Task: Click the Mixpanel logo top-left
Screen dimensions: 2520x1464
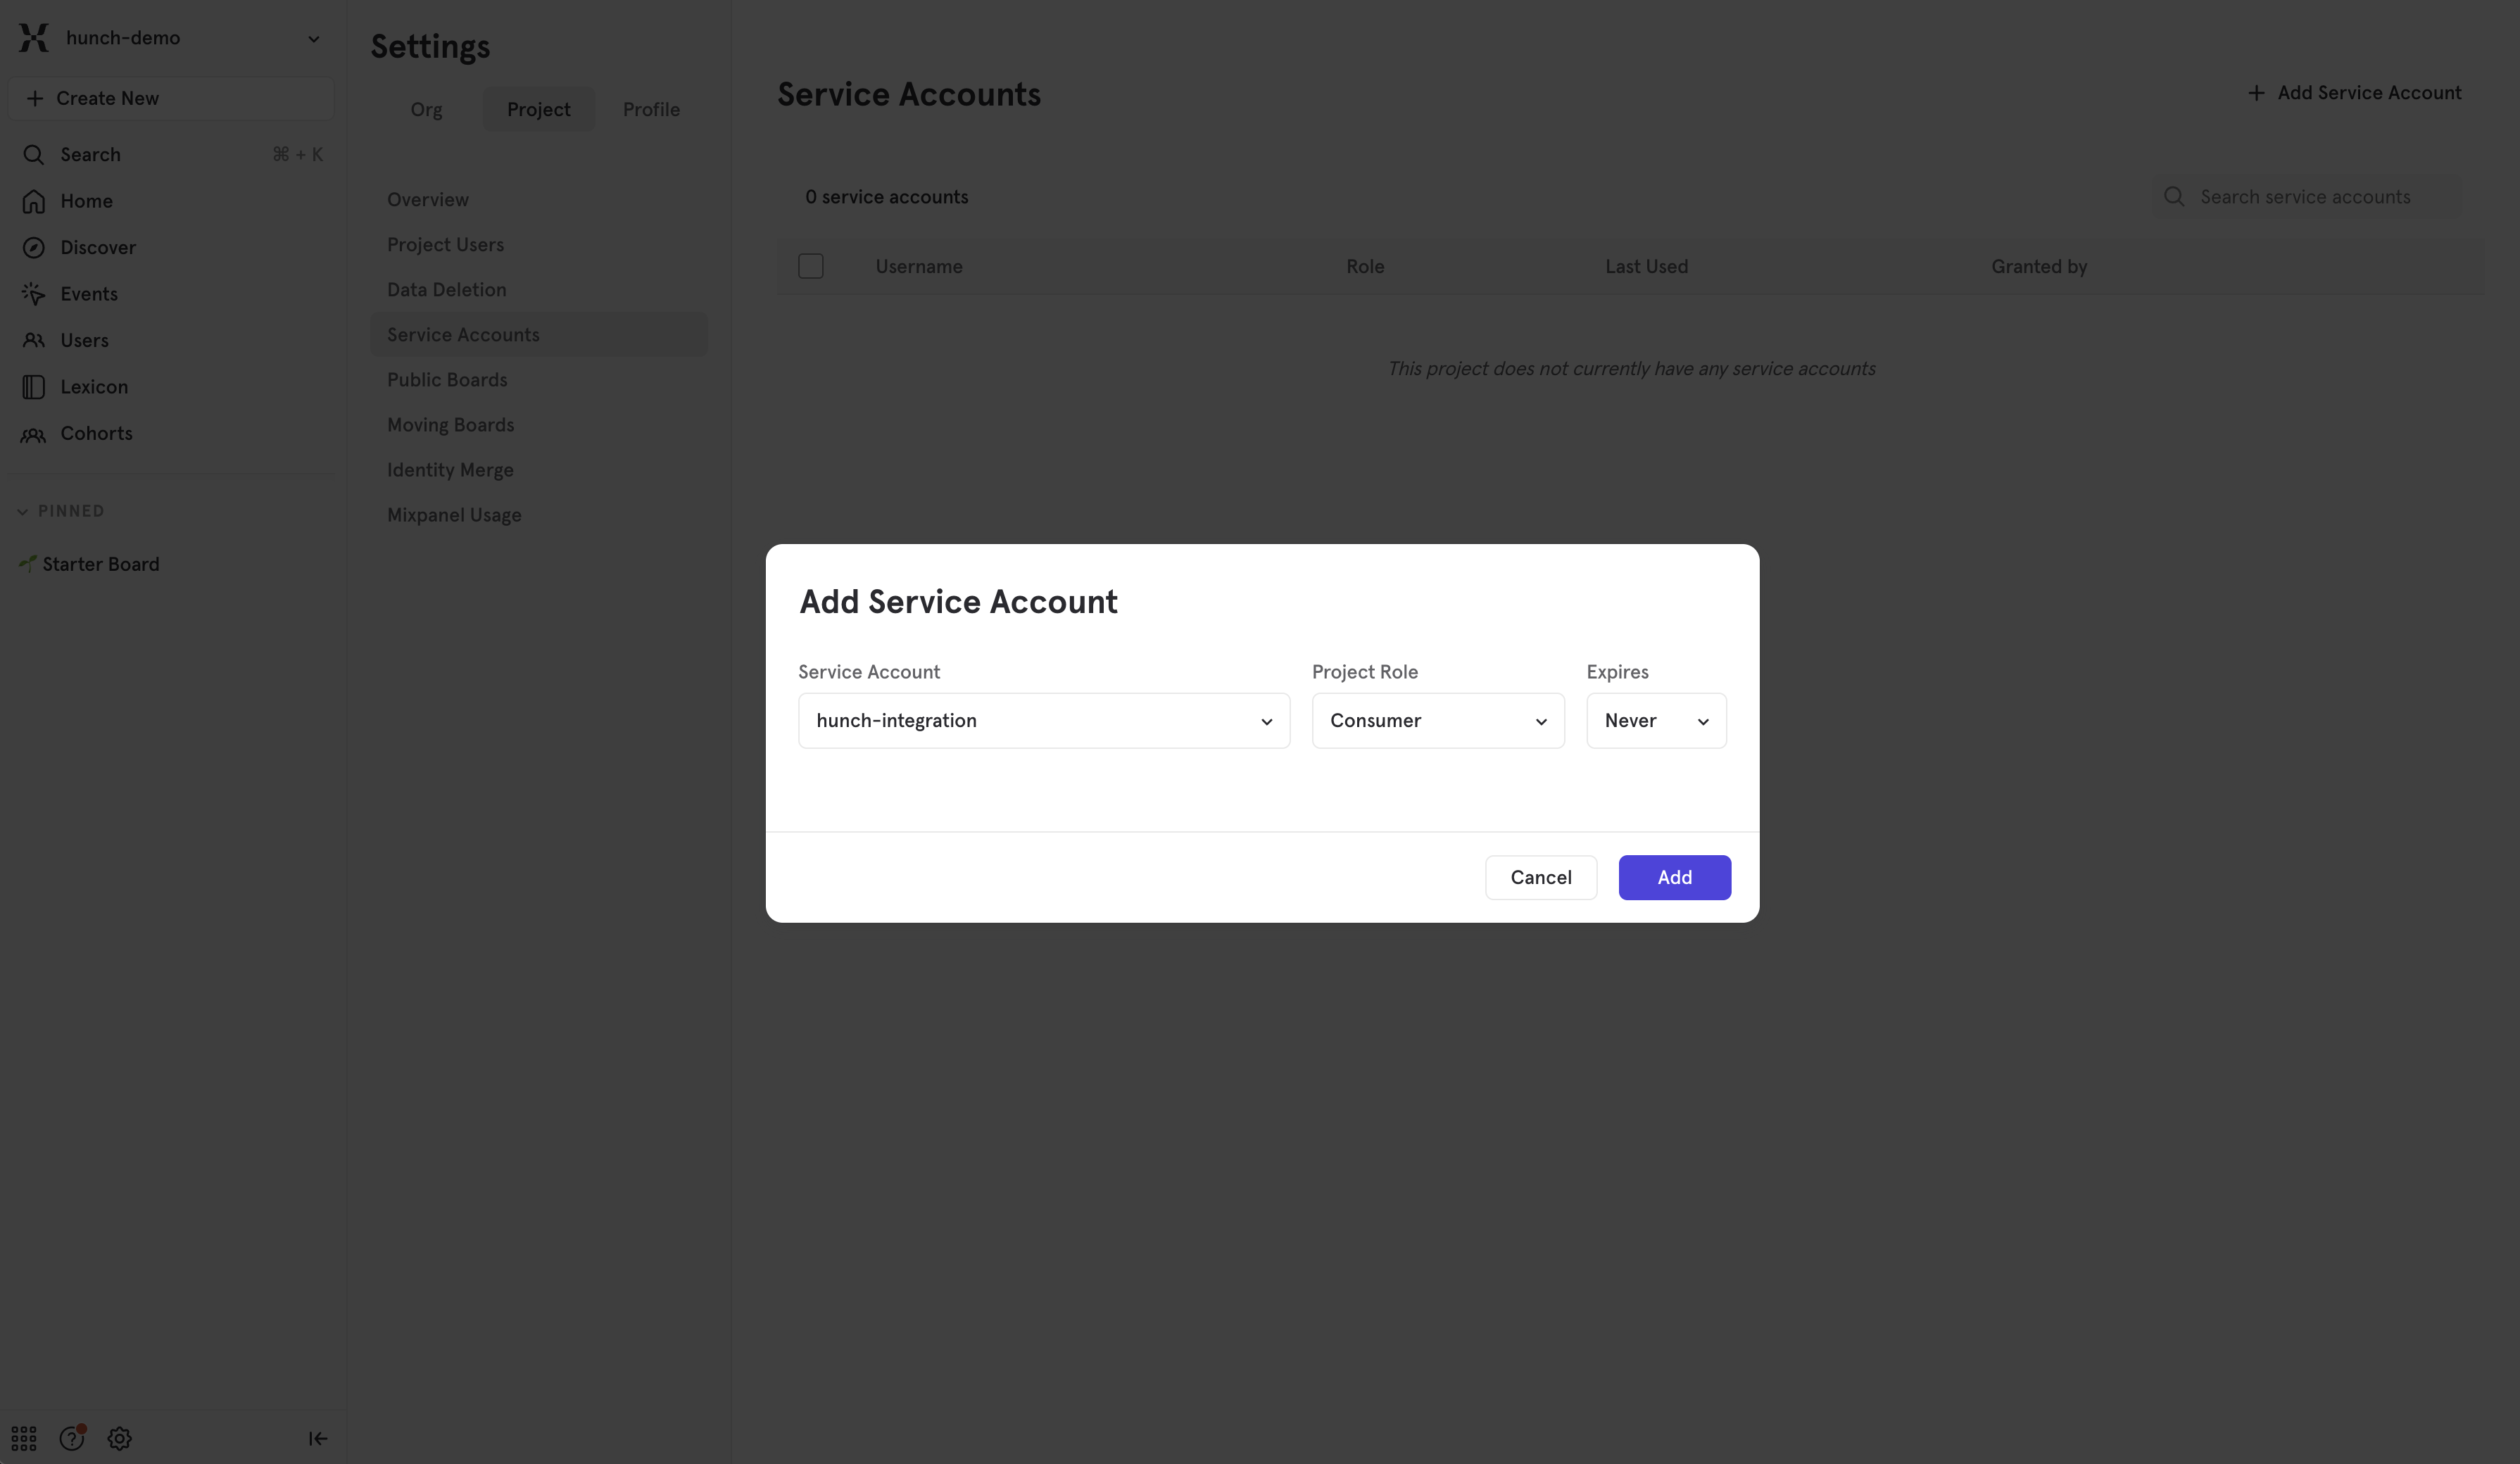Action: [33, 37]
